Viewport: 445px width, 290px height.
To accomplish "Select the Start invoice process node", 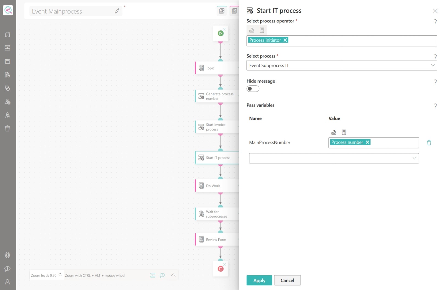I will point(217,127).
